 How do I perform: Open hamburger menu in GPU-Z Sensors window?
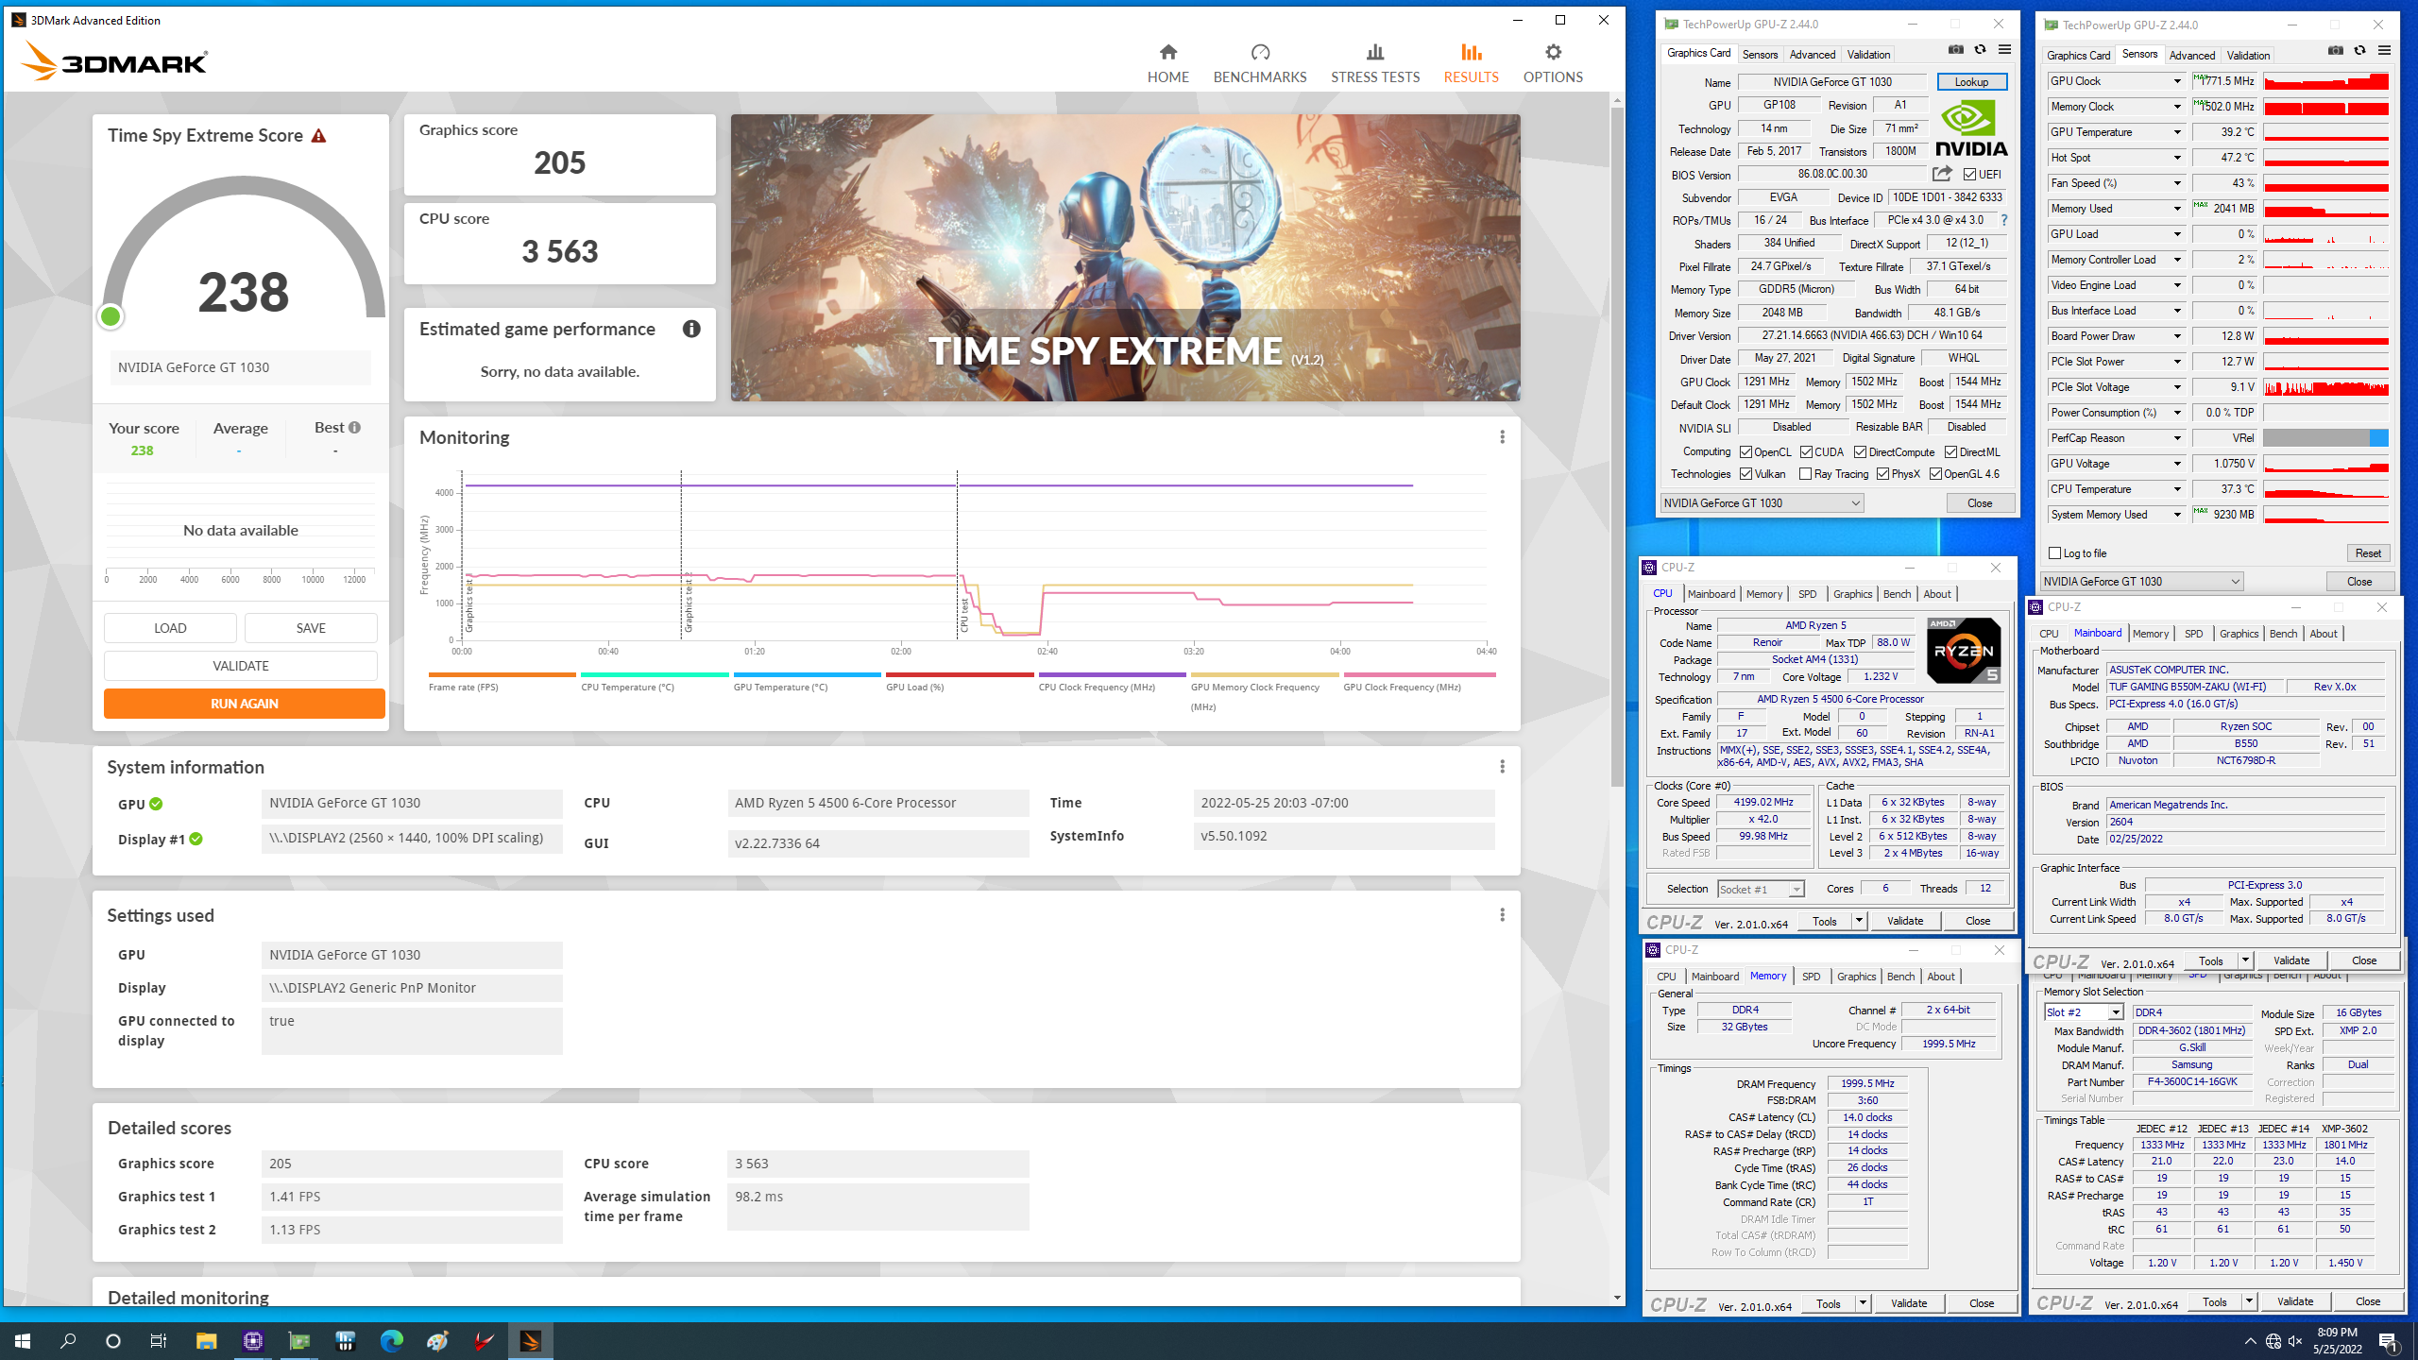(2384, 51)
